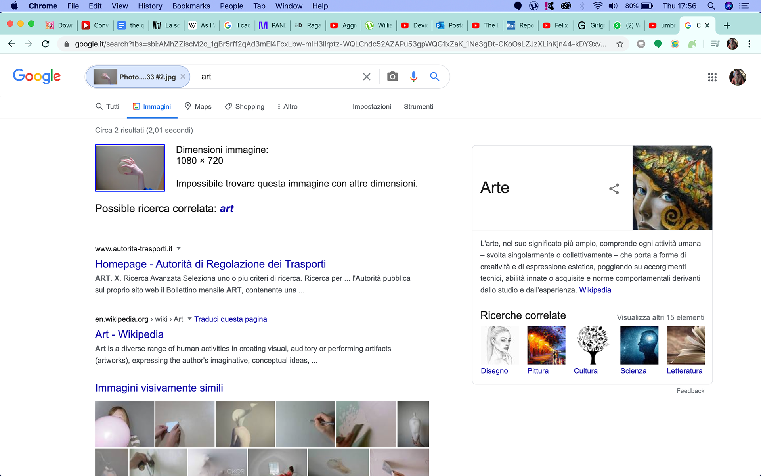Open the Google account avatar

click(x=738, y=77)
